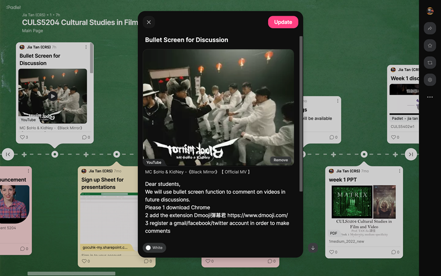Jump to last post on timeline
441x276 pixels.
411,154
